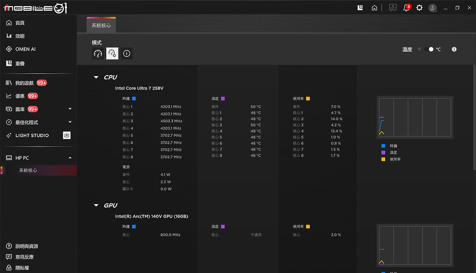476x273 pixels.
Task: Click the 使用率 entry in the CPU chart legend
Action: [391, 159]
